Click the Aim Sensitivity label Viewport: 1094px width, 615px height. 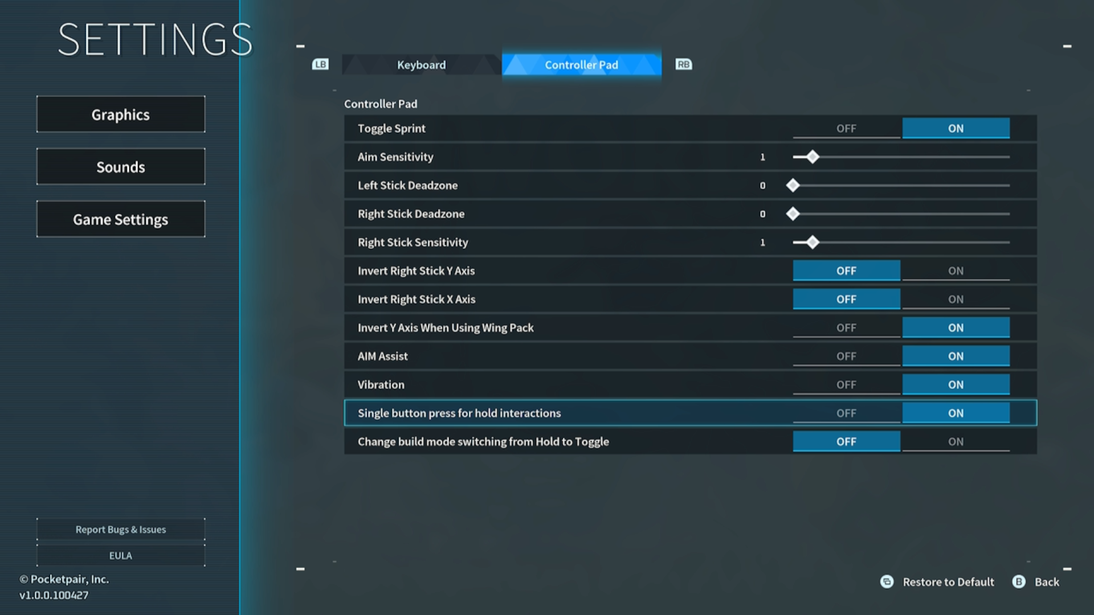coord(395,157)
